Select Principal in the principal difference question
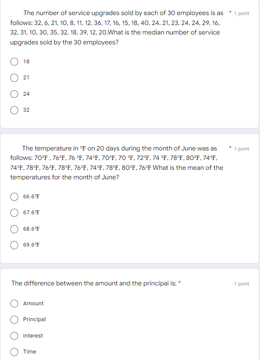The image size is (260, 360). pyautogui.click(x=14, y=319)
